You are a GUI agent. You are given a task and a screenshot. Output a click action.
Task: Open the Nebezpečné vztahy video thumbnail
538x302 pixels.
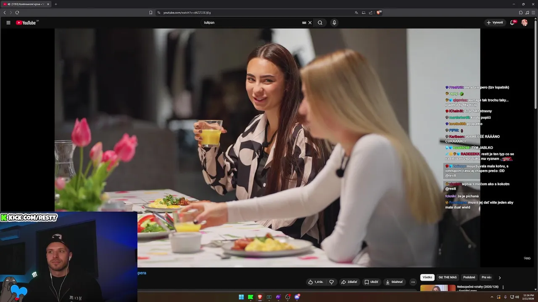pyautogui.click(x=438, y=288)
